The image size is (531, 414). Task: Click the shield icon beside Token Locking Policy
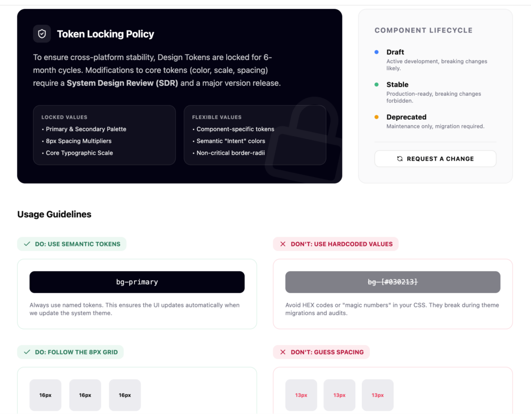pos(42,34)
